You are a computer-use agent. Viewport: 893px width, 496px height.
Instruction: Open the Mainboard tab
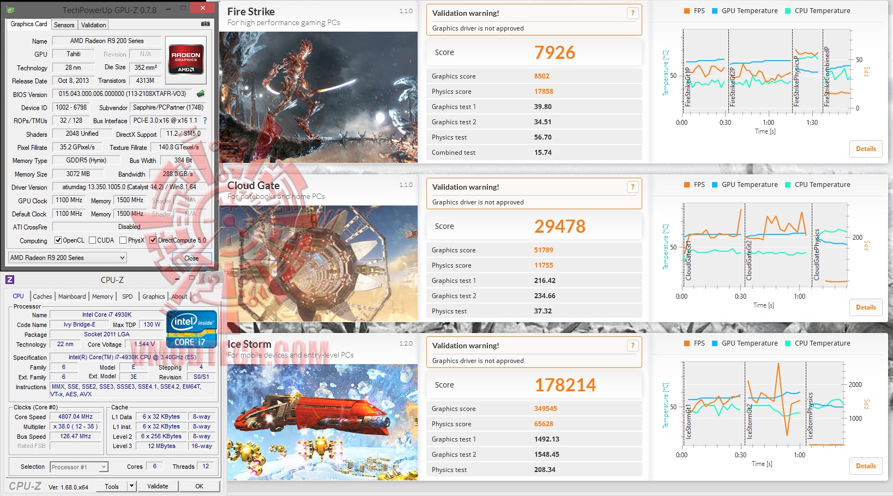pyautogui.click(x=72, y=297)
